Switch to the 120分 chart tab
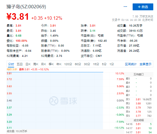This screenshot has width=157, height=134. [68, 64]
